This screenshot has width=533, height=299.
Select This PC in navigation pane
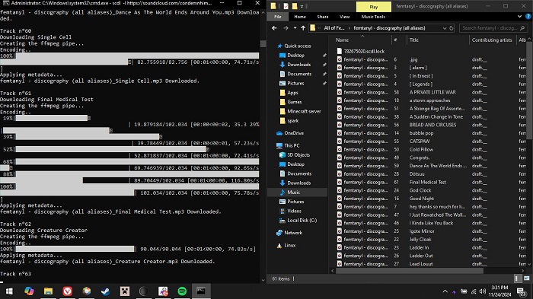(x=292, y=145)
